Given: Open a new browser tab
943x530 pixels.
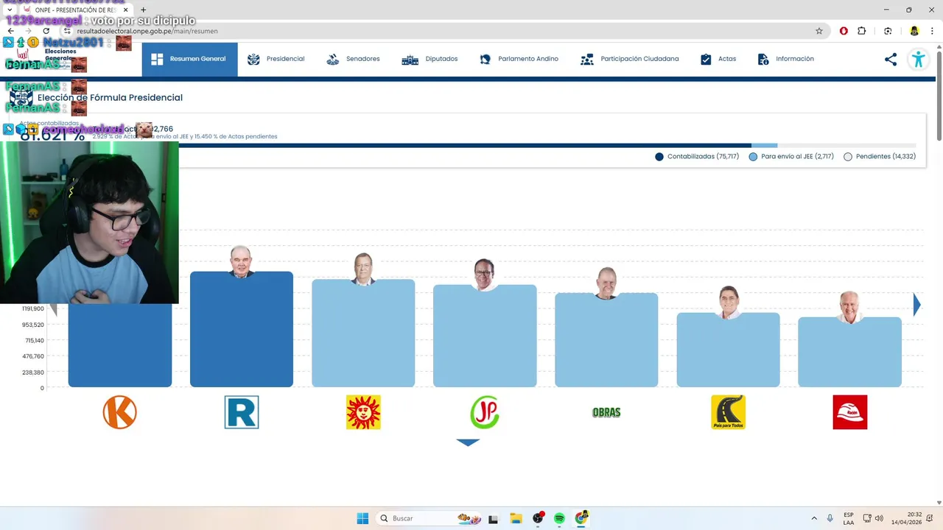Looking at the screenshot, I should (143, 10).
